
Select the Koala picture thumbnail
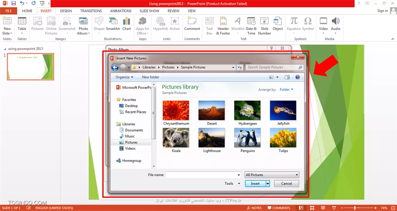176,138
